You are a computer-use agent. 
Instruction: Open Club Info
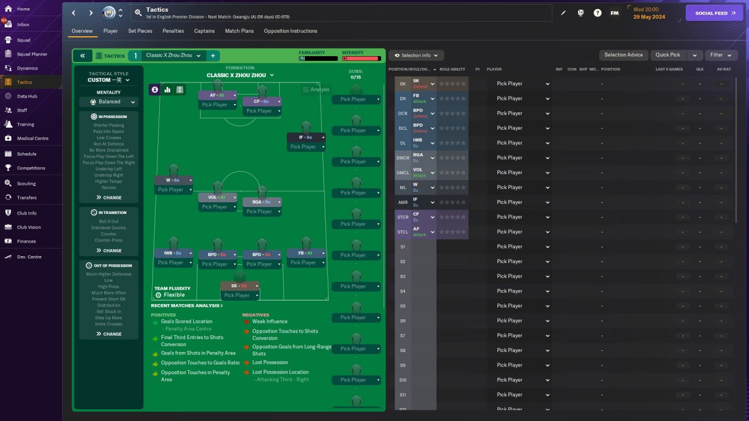pos(26,213)
